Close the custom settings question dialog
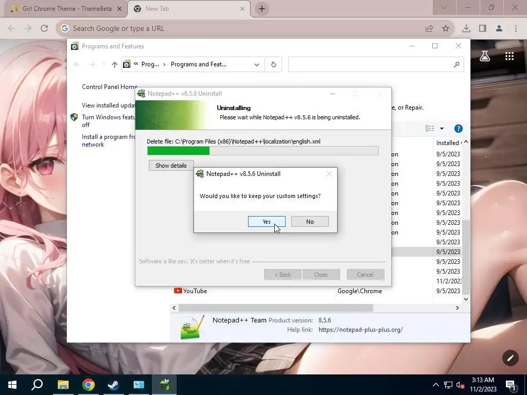This screenshot has height=395, width=527. coord(329,174)
